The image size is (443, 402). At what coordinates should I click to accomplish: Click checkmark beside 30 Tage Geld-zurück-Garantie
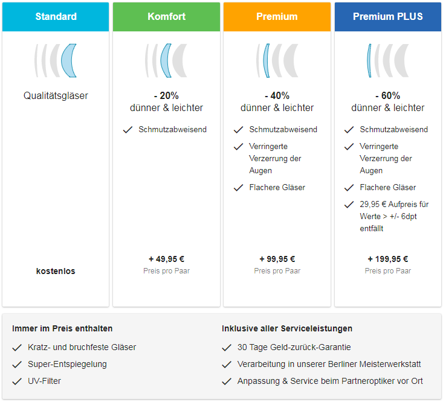coord(227,348)
